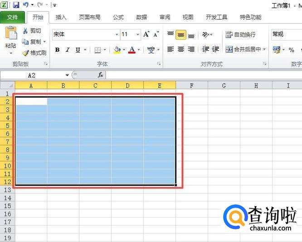
Task: Expand the borders dropdown arrow
Action: (x=105, y=50)
